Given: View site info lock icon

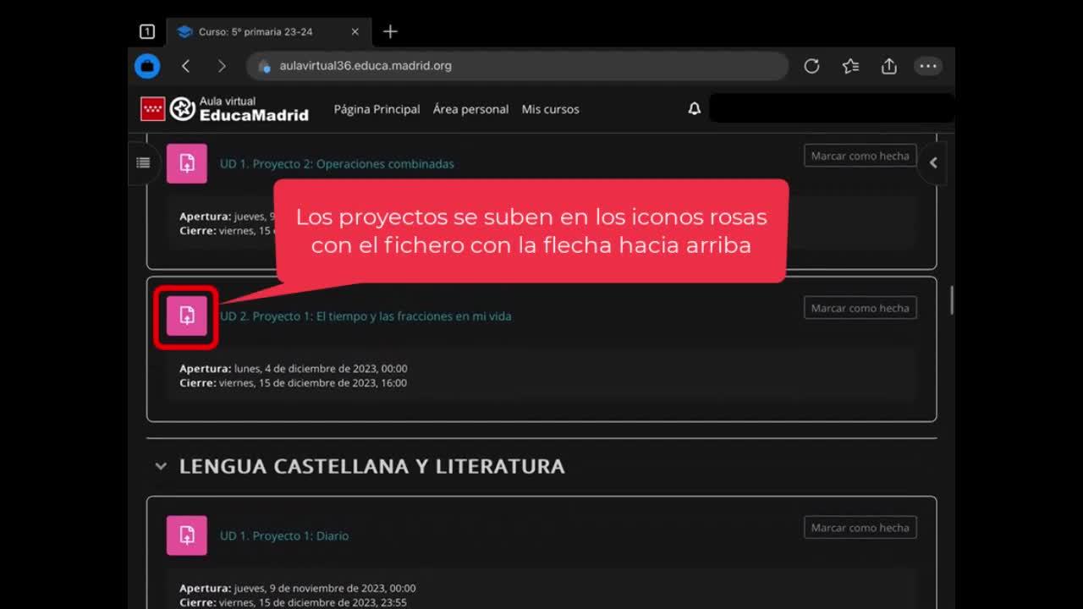Looking at the screenshot, I should 264,66.
